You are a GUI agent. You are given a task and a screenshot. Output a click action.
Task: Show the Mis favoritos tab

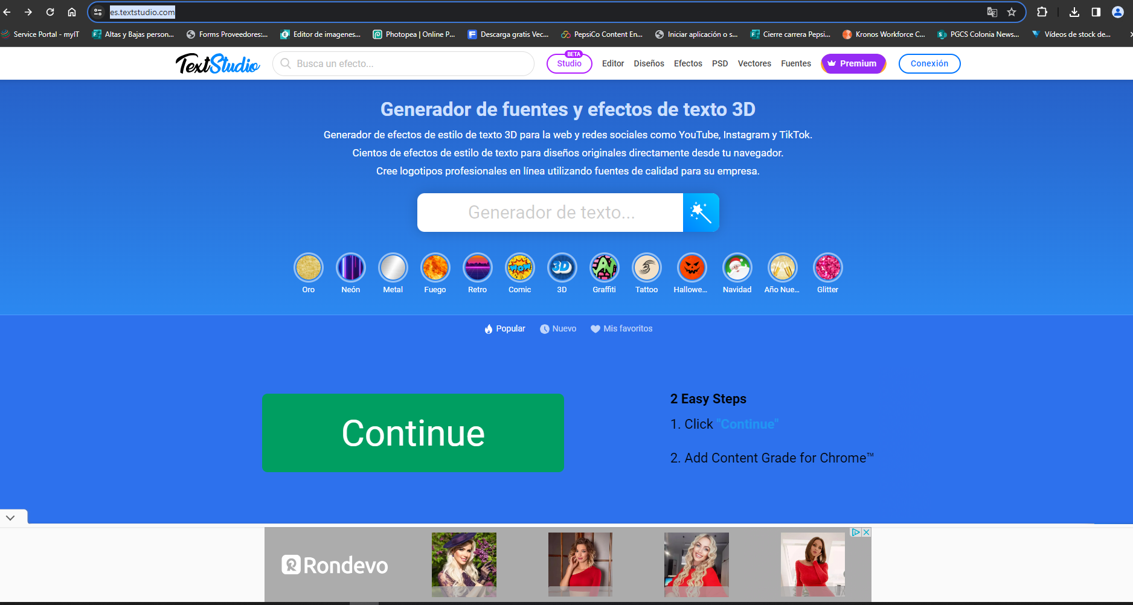(x=621, y=328)
